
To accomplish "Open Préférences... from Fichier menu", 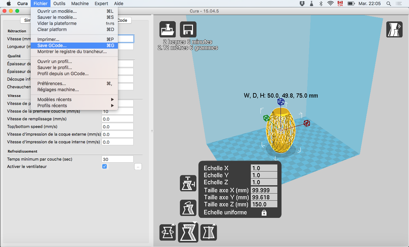I will tap(74, 84).
